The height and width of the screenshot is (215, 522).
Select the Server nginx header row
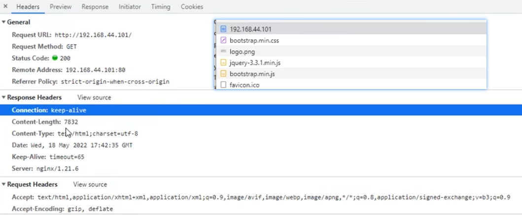pyautogui.click(x=45, y=168)
